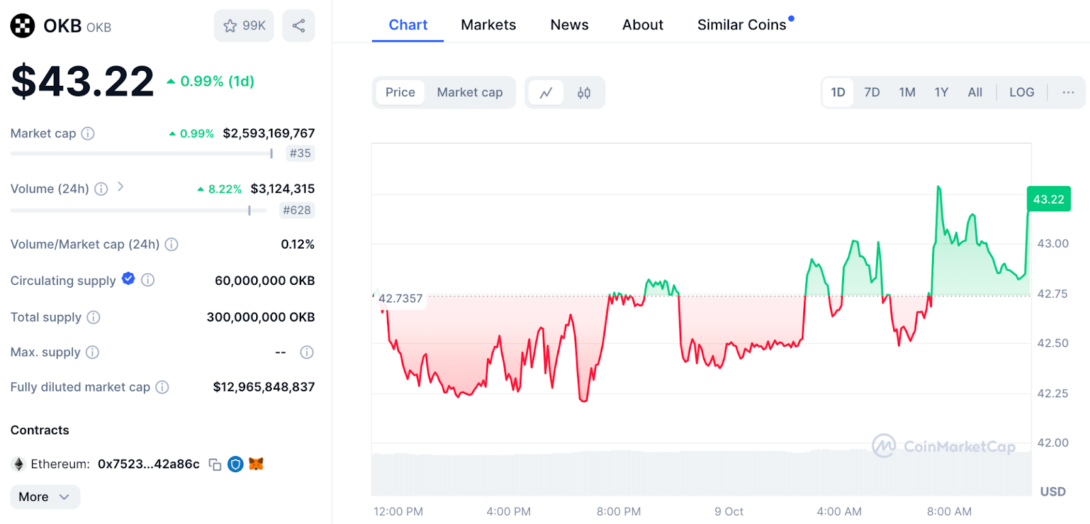Open the About tab
The width and height of the screenshot is (1090, 524).
[642, 25]
